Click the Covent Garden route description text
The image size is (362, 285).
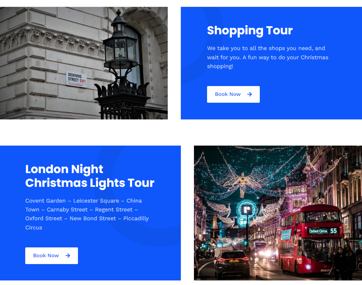pyautogui.click(x=87, y=214)
